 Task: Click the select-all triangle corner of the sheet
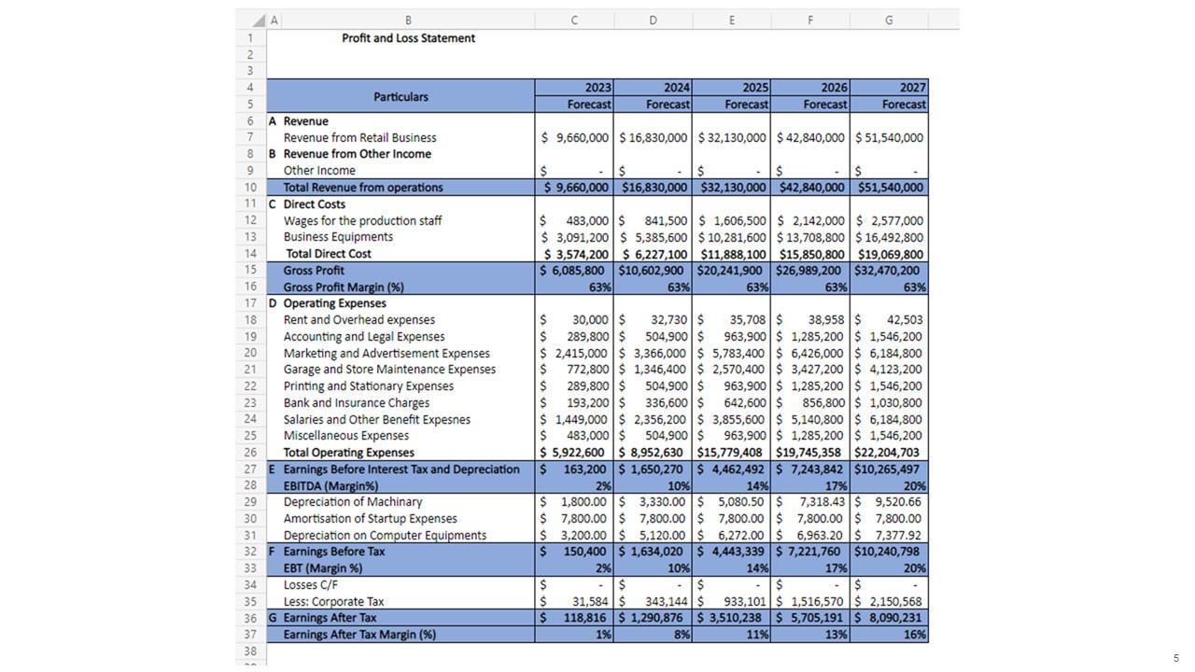point(258,21)
